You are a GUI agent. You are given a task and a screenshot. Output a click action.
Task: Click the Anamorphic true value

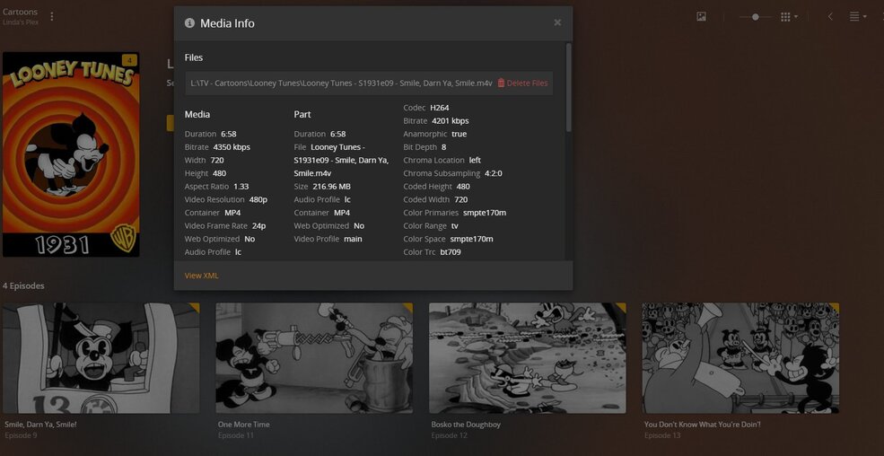[x=459, y=134]
